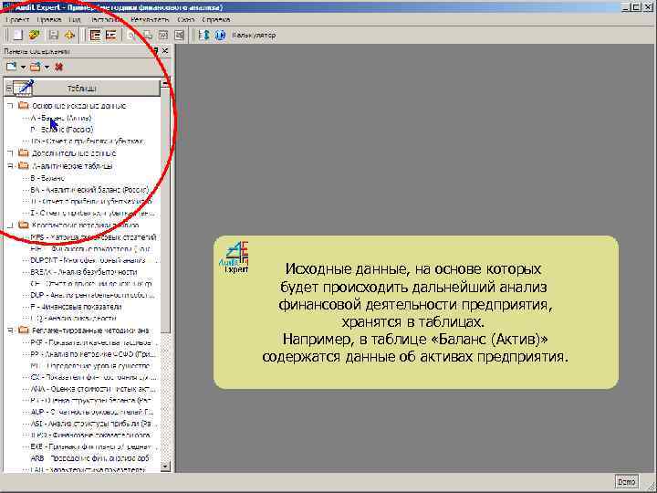
Task: Pin the contents panel with the pushpin icon
Action: point(154,51)
